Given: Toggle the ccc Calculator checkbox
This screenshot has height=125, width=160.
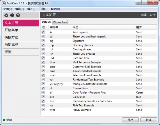Looking at the screenshot, I should [x=43, y=97].
